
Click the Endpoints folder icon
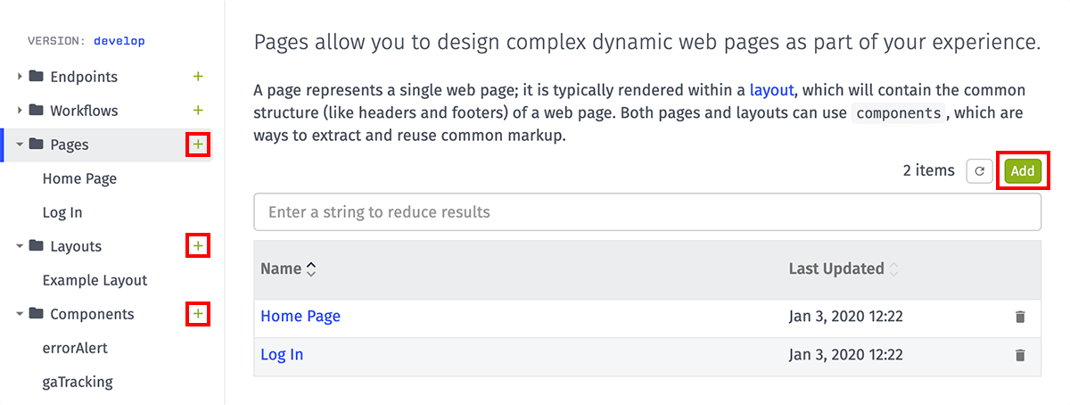point(37,77)
